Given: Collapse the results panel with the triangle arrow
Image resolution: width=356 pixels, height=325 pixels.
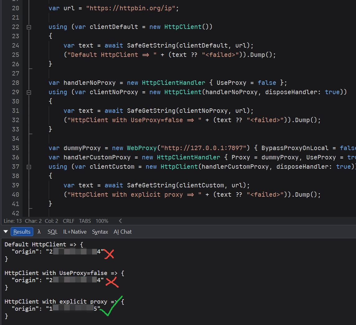Looking at the screenshot, I should tap(6, 231).
